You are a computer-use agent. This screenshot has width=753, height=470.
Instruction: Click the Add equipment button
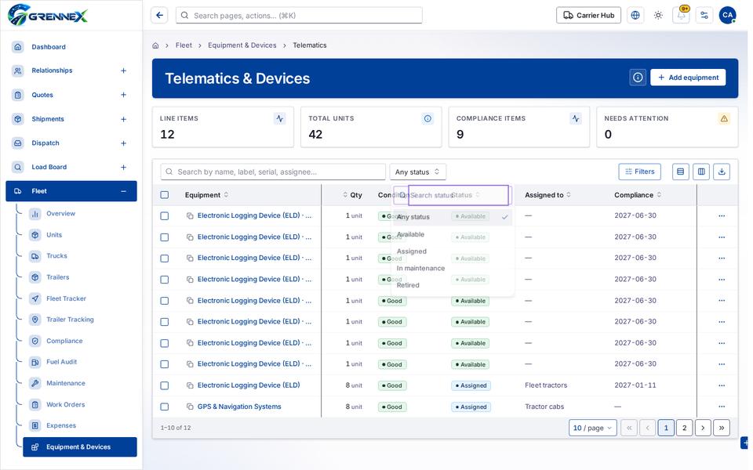pos(688,78)
